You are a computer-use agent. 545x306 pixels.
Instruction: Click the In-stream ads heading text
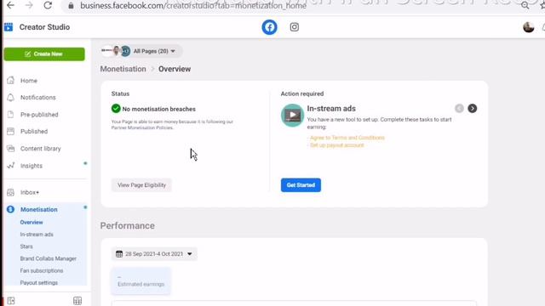click(331, 109)
